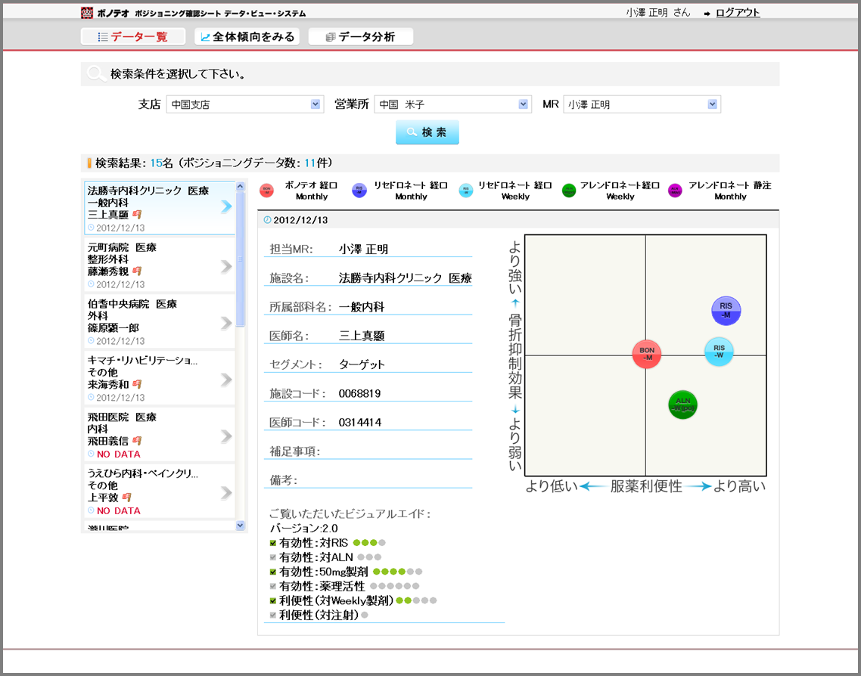Click the RIS-M purple chart marker

726,311
